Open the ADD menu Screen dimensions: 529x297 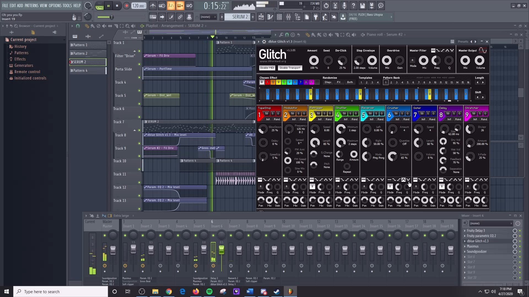click(20, 5)
